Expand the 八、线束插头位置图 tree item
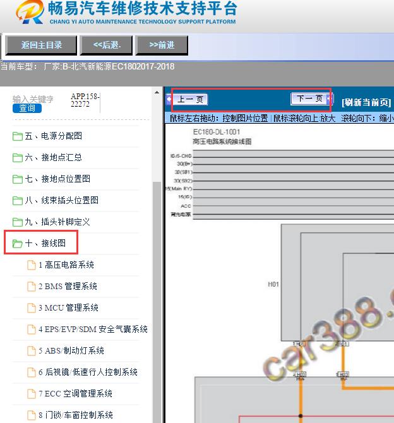Viewport: 394px width, 423px height. click(x=61, y=200)
